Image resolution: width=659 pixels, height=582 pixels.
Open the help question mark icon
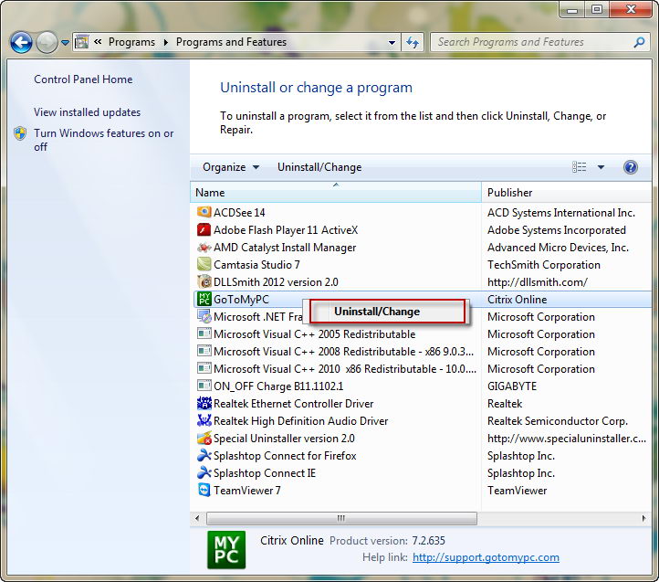630,167
